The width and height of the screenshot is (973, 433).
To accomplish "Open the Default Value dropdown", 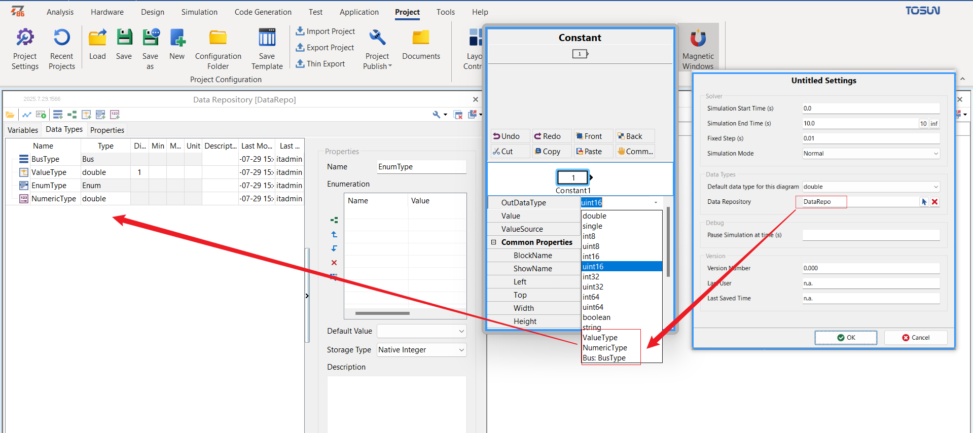I will (x=421, y=331).
